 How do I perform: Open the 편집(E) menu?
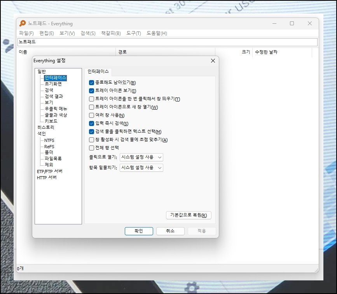[46, 33]
